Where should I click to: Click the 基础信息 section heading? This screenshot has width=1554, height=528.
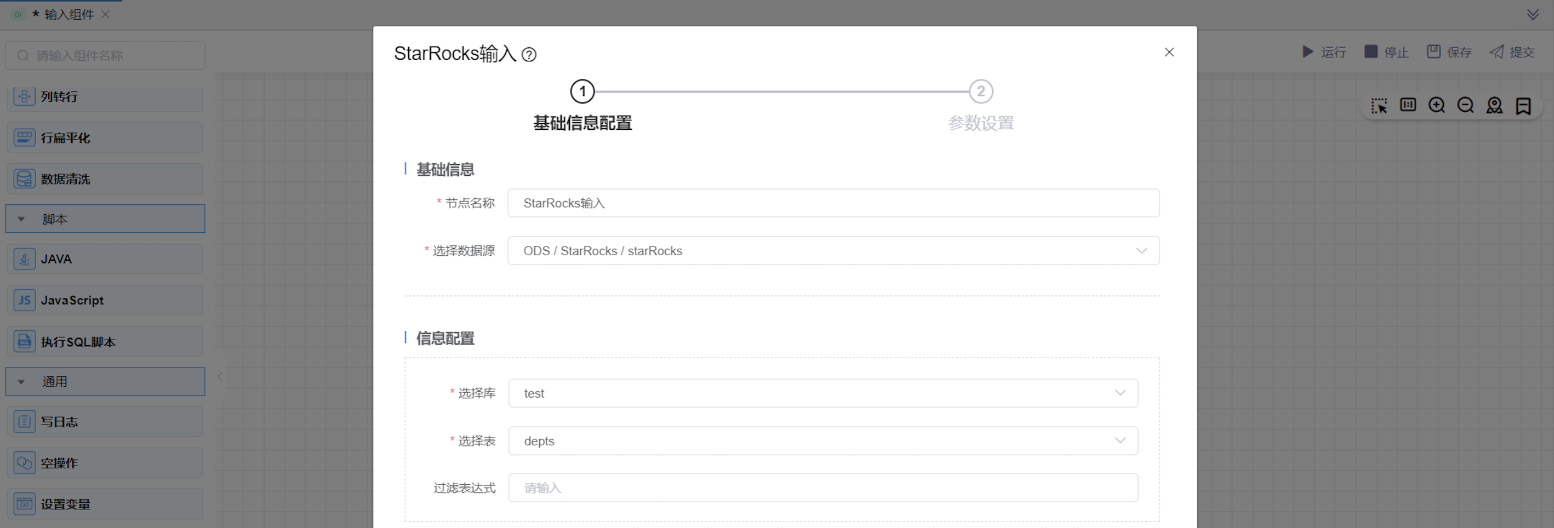(x=445, y=169)
